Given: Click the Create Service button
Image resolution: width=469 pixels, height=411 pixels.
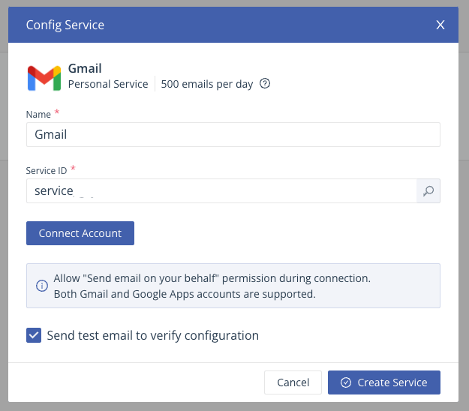Looking at the screenshot, I should pos(384,382).
